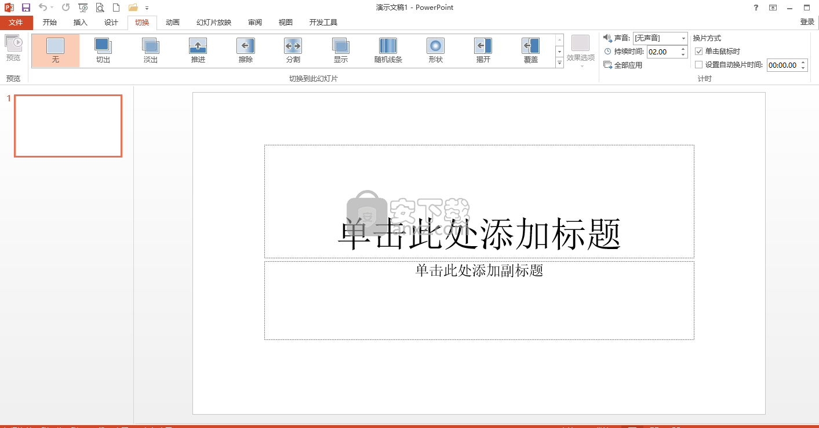Apply the 分割 transition
819x428 pixels.
tap(293, 51)
